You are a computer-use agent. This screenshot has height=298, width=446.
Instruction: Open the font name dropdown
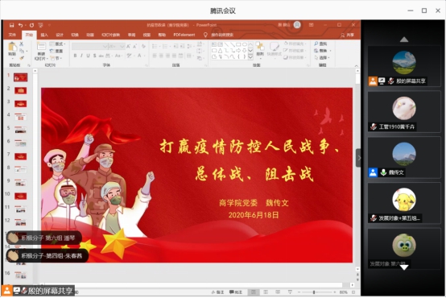pyautogui.click(x=105, y=47)
